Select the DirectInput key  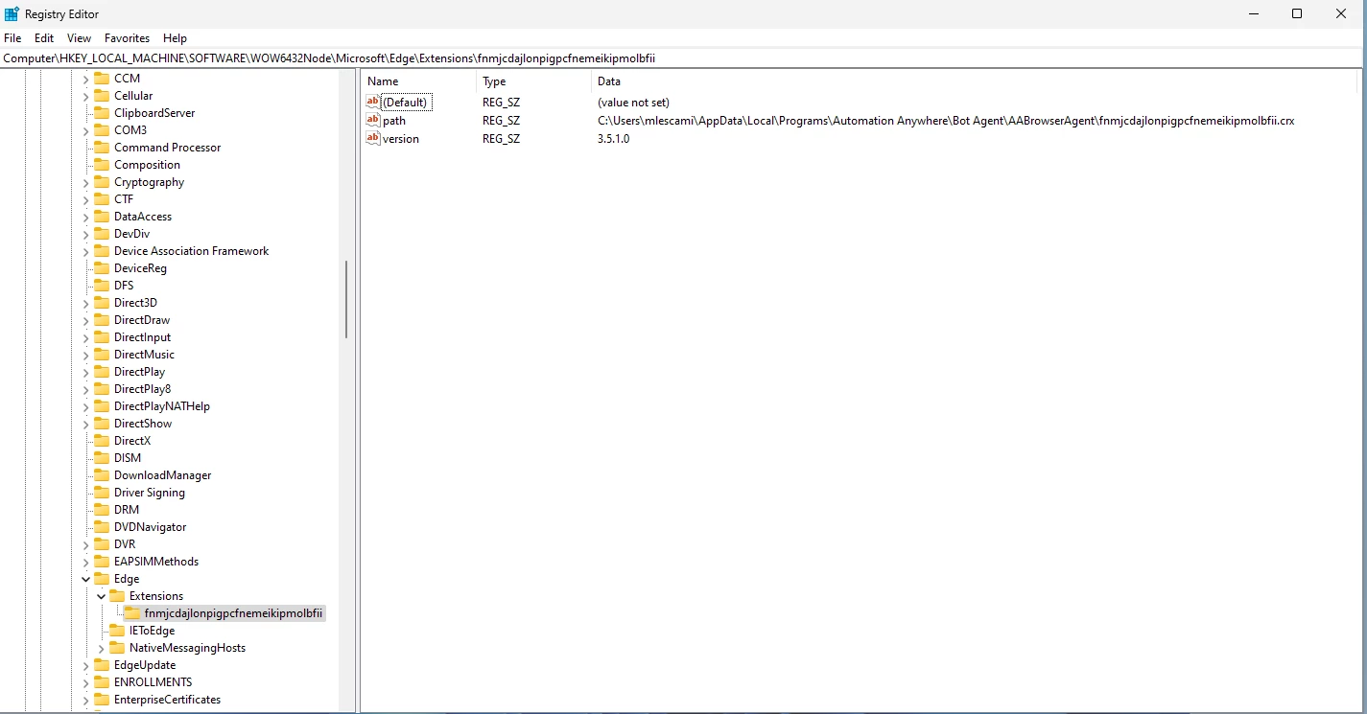(x=142, y=337)
